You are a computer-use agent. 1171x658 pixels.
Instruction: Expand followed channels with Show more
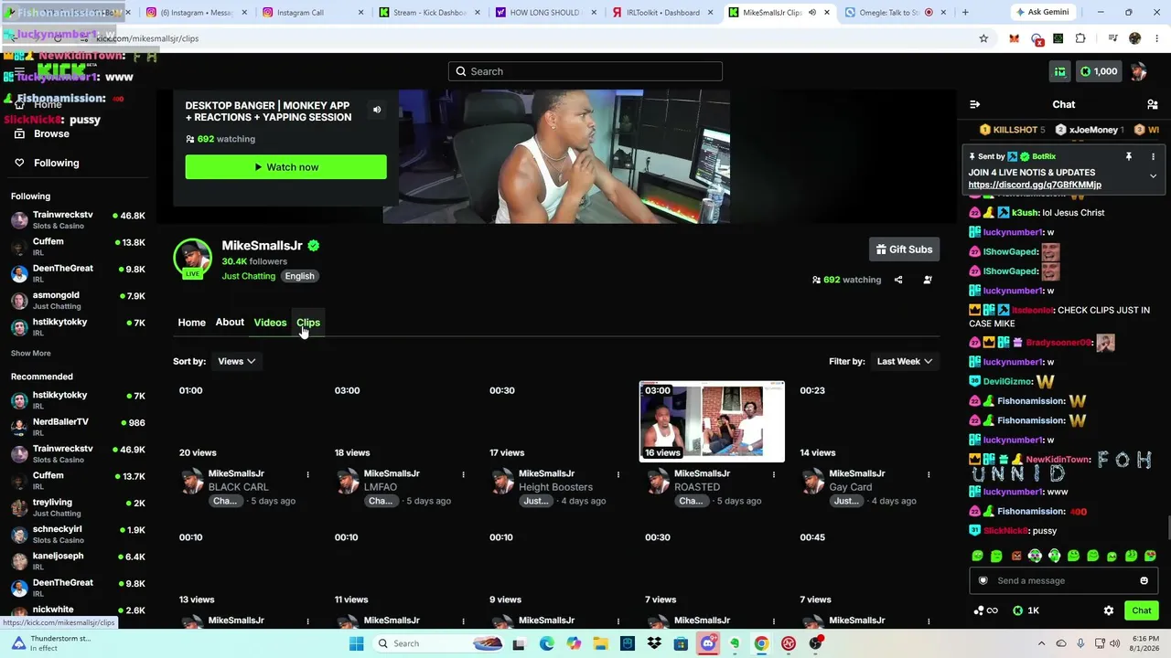pos(31,354)
